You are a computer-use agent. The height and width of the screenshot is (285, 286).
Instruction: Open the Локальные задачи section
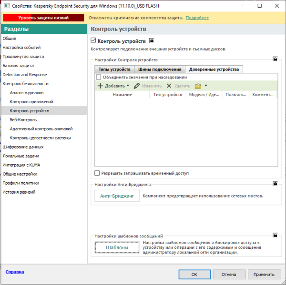pyautogui.click(x=21, y=156)
